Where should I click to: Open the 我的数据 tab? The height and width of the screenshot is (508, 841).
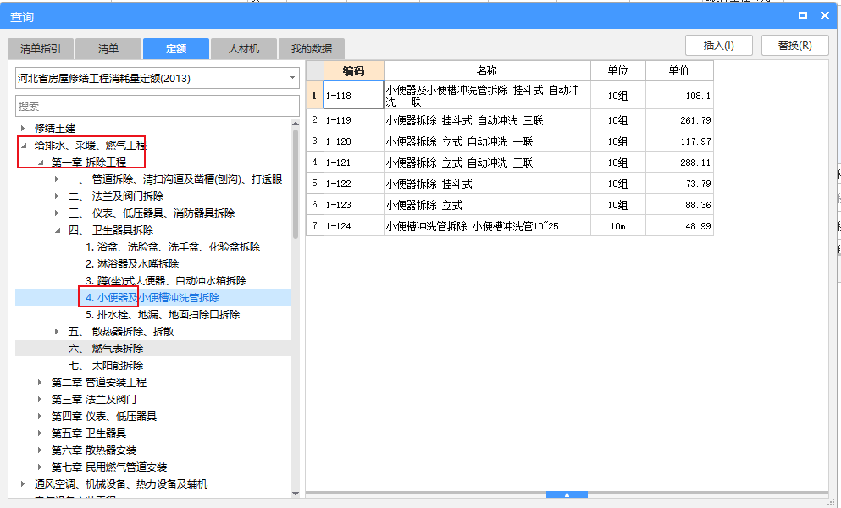[312, 49]
